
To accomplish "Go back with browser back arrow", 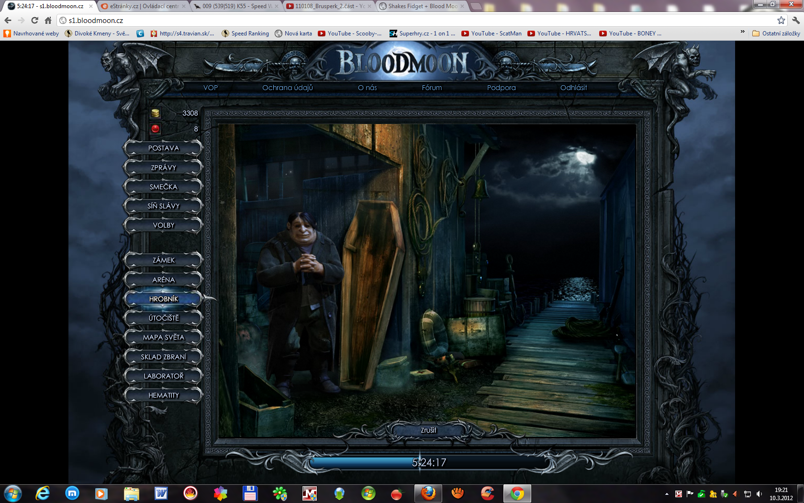I will [8, 20].
